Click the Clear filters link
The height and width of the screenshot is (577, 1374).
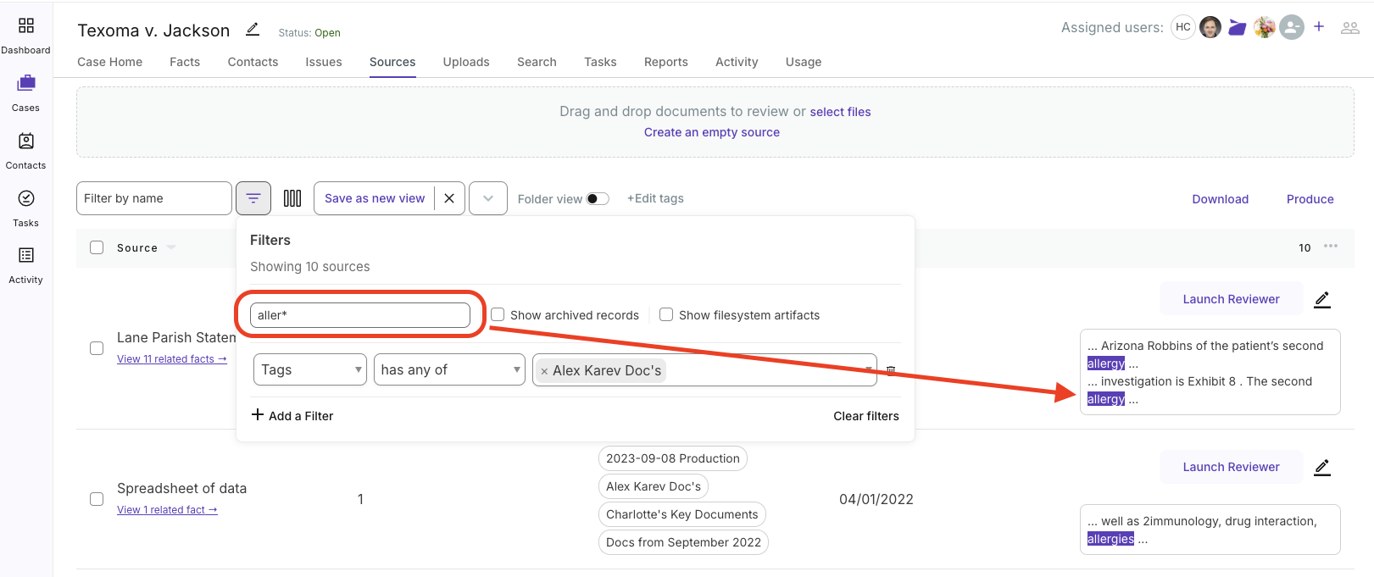[x=865, y=416]
